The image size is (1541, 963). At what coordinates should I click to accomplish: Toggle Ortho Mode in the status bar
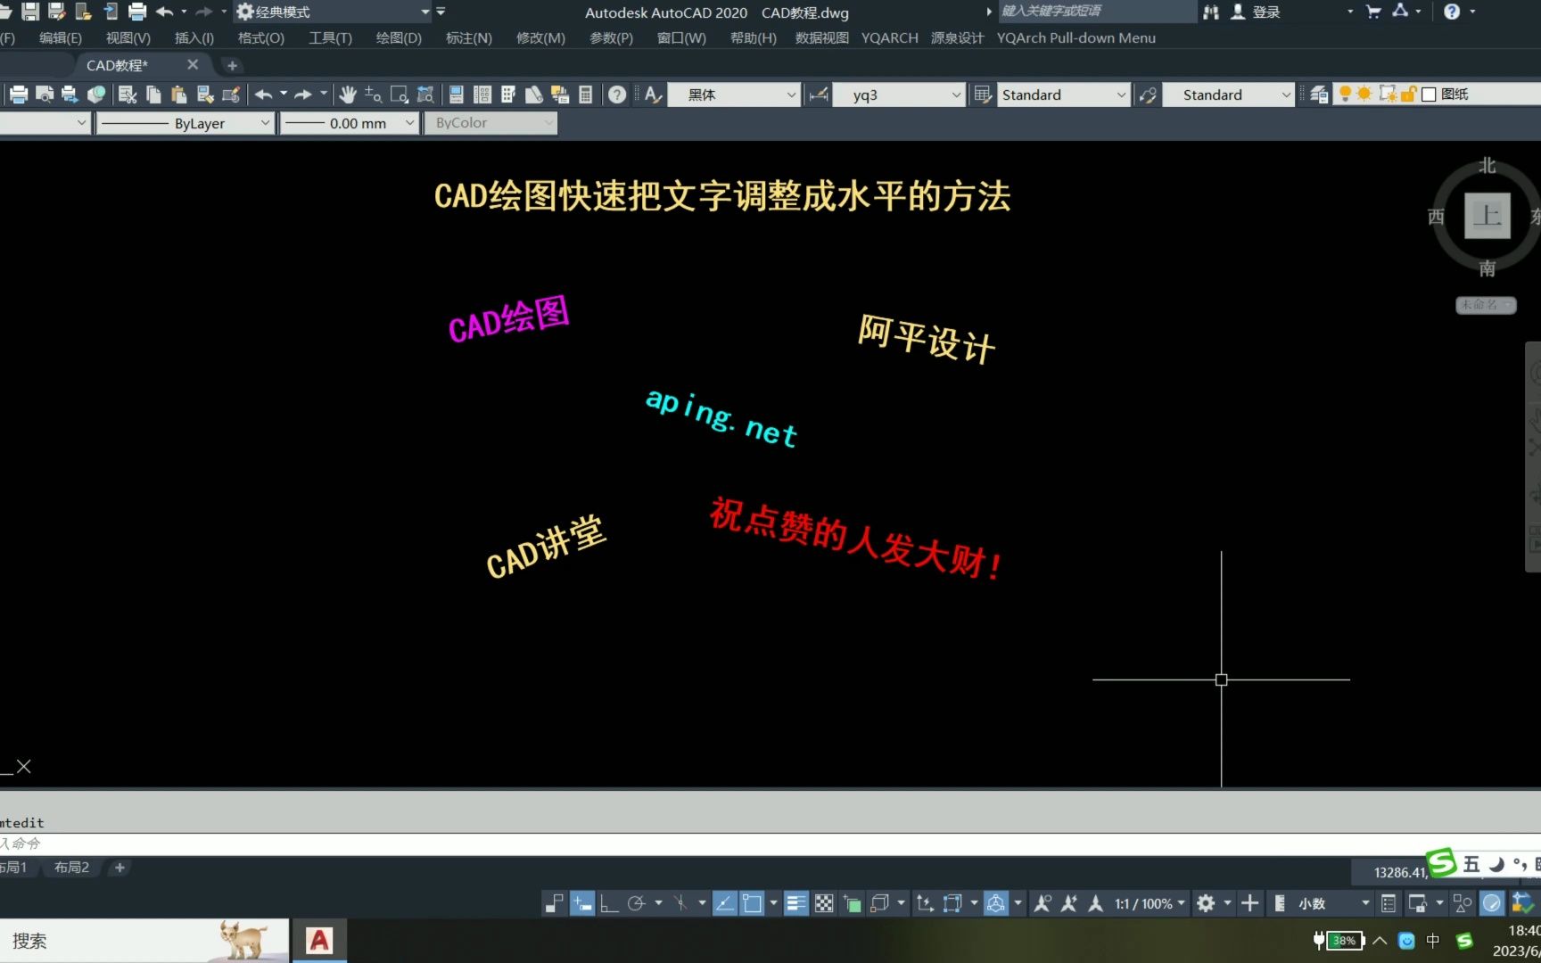[608, 902]
